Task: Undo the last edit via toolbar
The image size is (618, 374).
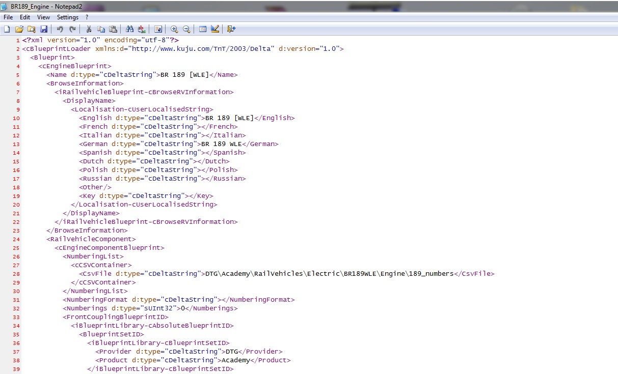Action: click(60, 29)
